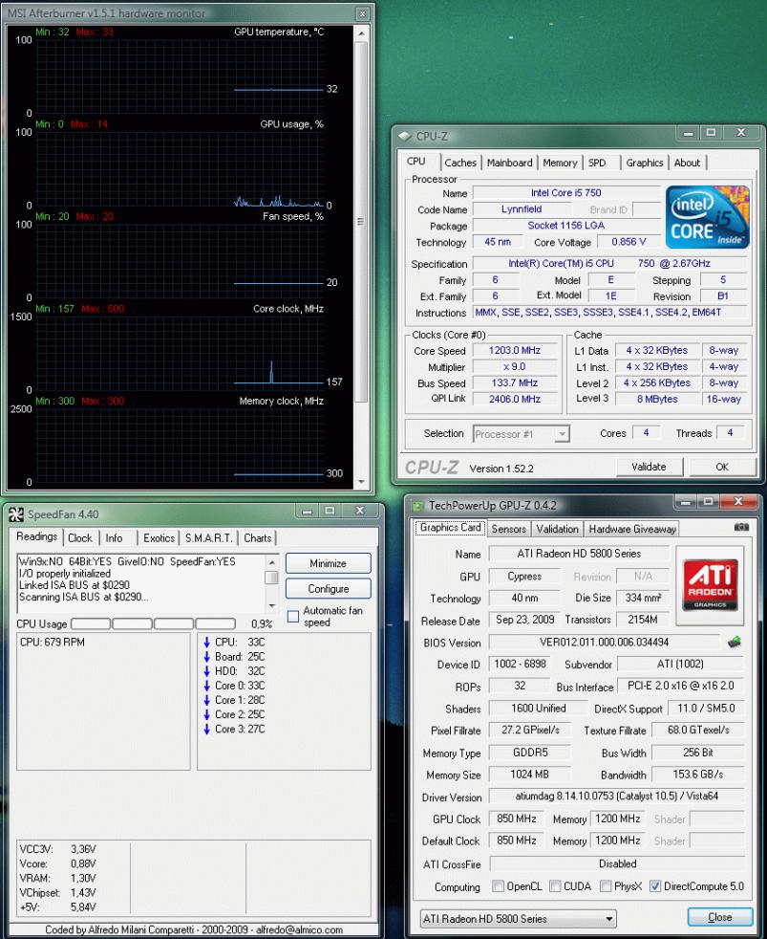Viewport: 767px width, 939px height.
Task: Close the GPU-Z window with title bar X
Action: click(x=737, y=501)
